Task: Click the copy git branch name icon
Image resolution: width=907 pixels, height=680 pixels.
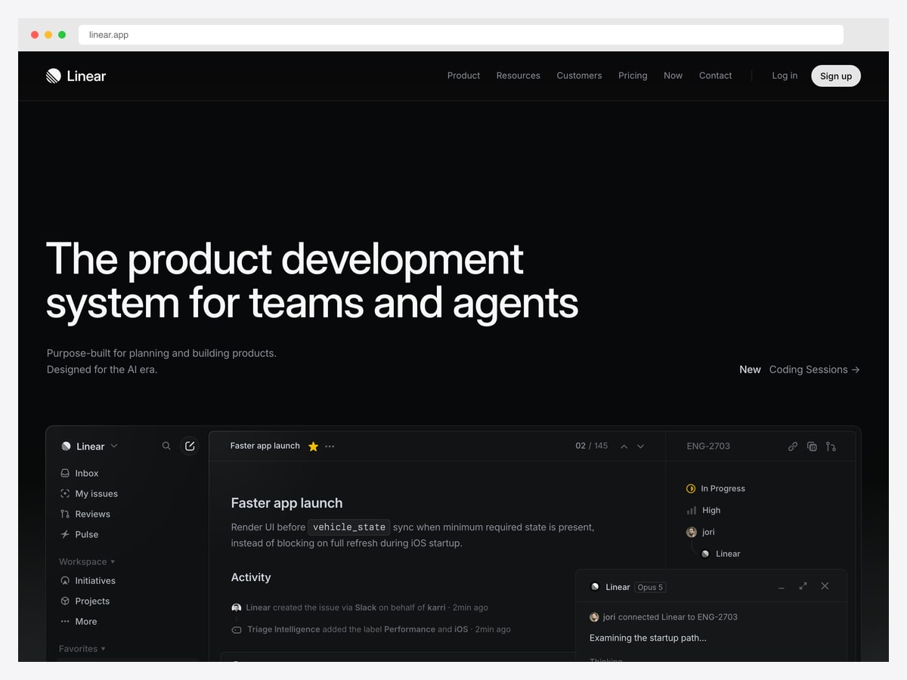Action: tap(831, 447)
